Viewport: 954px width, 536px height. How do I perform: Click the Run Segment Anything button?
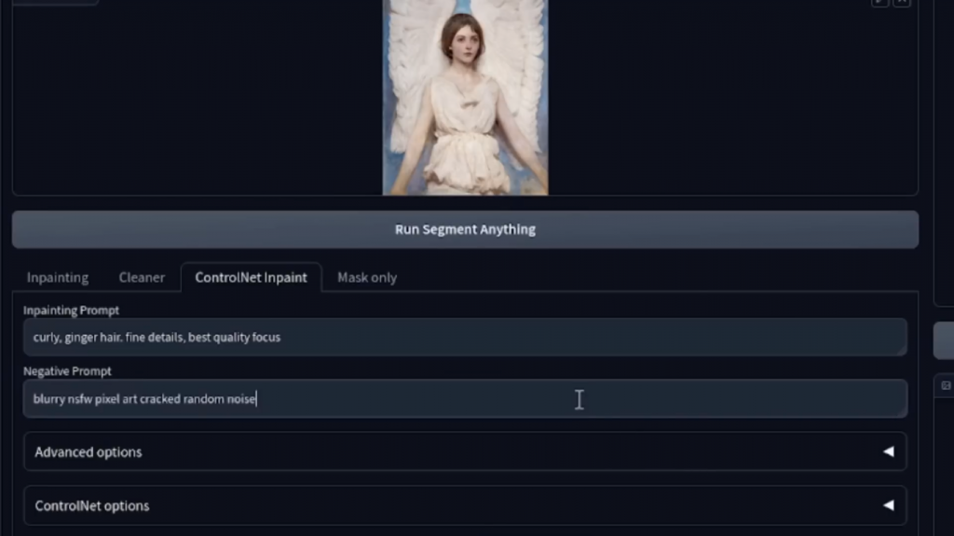465,230
